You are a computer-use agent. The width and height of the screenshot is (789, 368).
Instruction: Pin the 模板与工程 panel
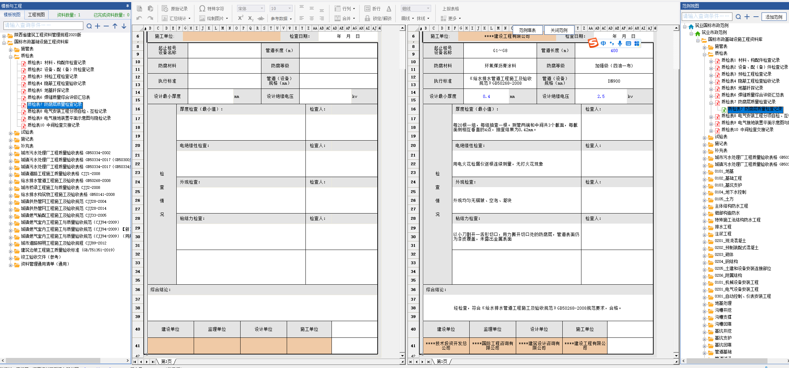click(127, 6)
